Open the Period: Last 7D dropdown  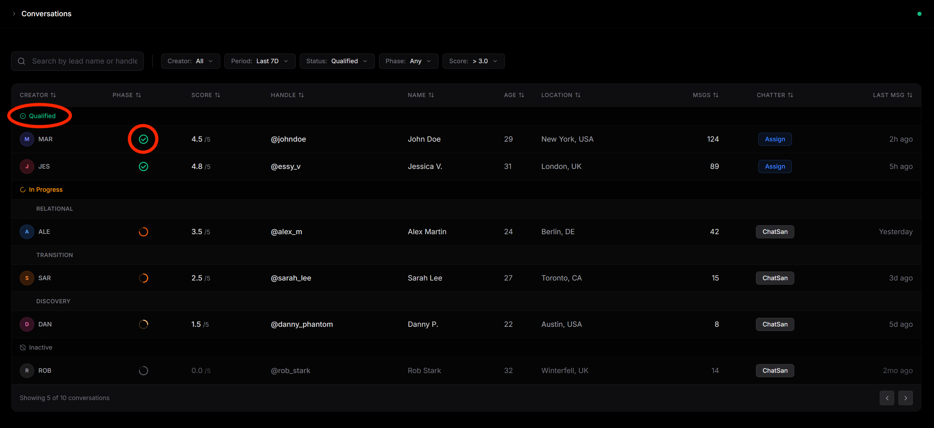click(x=260, y=61)
